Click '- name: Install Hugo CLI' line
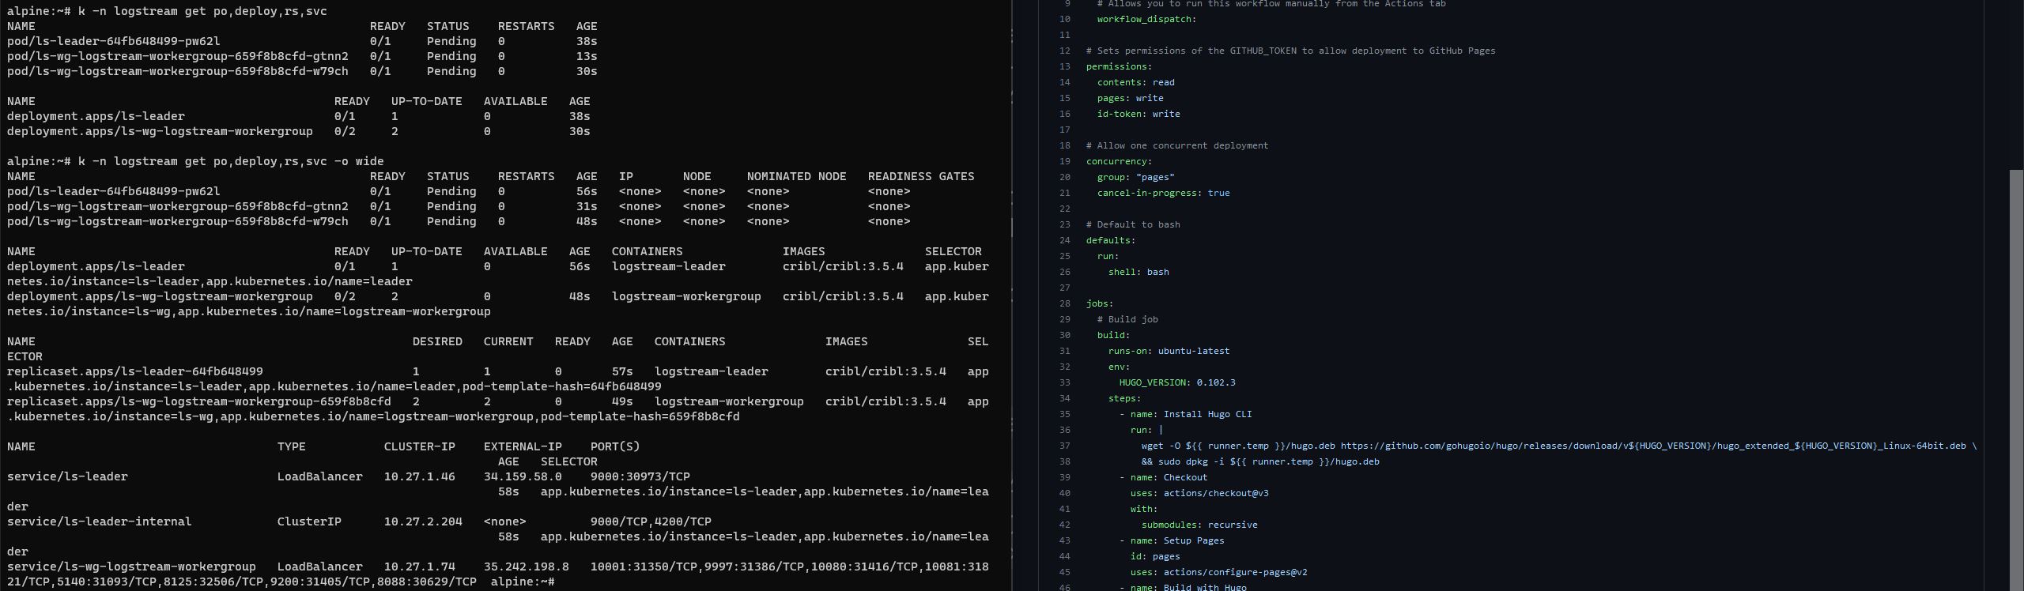This screenshot has width=2024, height=591. pyautogui.click(x=1186, y=414)
